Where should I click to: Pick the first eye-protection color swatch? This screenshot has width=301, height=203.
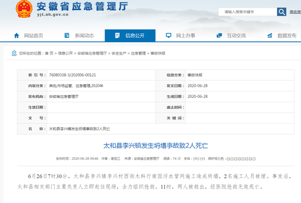click(x=228, y=159)
